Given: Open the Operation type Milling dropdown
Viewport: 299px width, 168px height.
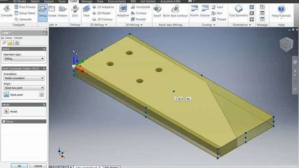Looking at the screenshot, I should pos(24,59).
